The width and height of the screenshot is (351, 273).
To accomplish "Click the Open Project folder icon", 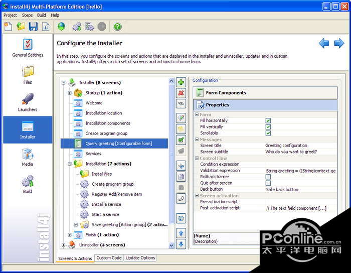I will (21, 27).
